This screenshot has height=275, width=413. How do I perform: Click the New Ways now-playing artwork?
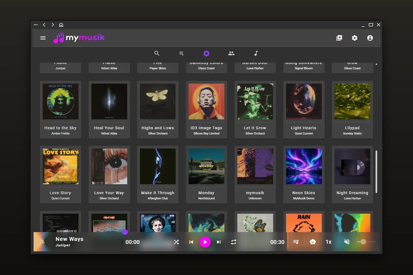point(43,242)
